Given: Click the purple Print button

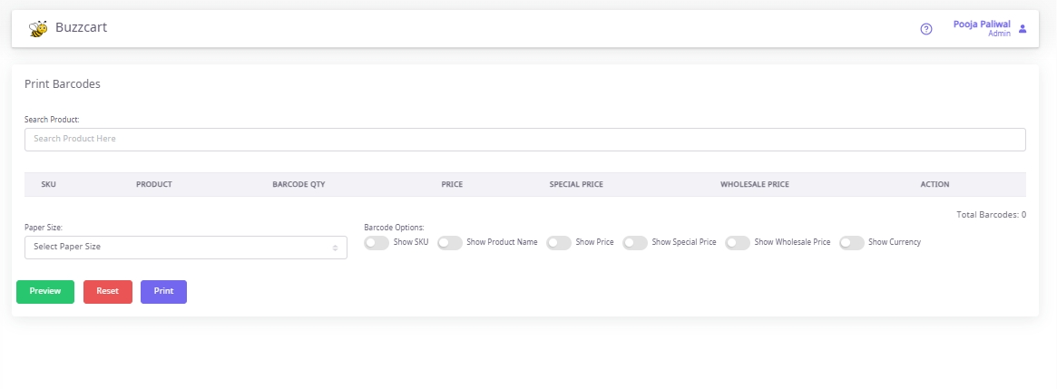Looking at the screenshot, I should pos(163,292).
